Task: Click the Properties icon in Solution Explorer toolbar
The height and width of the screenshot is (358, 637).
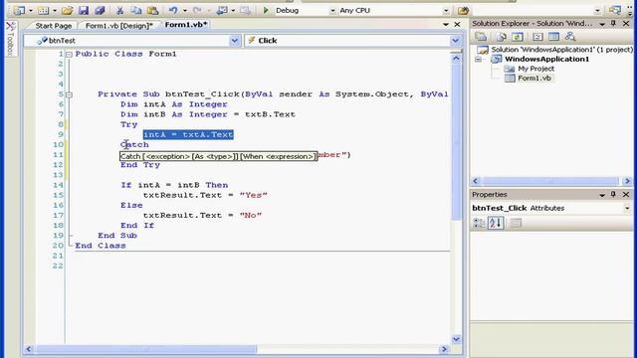Action: click(481, 37)
